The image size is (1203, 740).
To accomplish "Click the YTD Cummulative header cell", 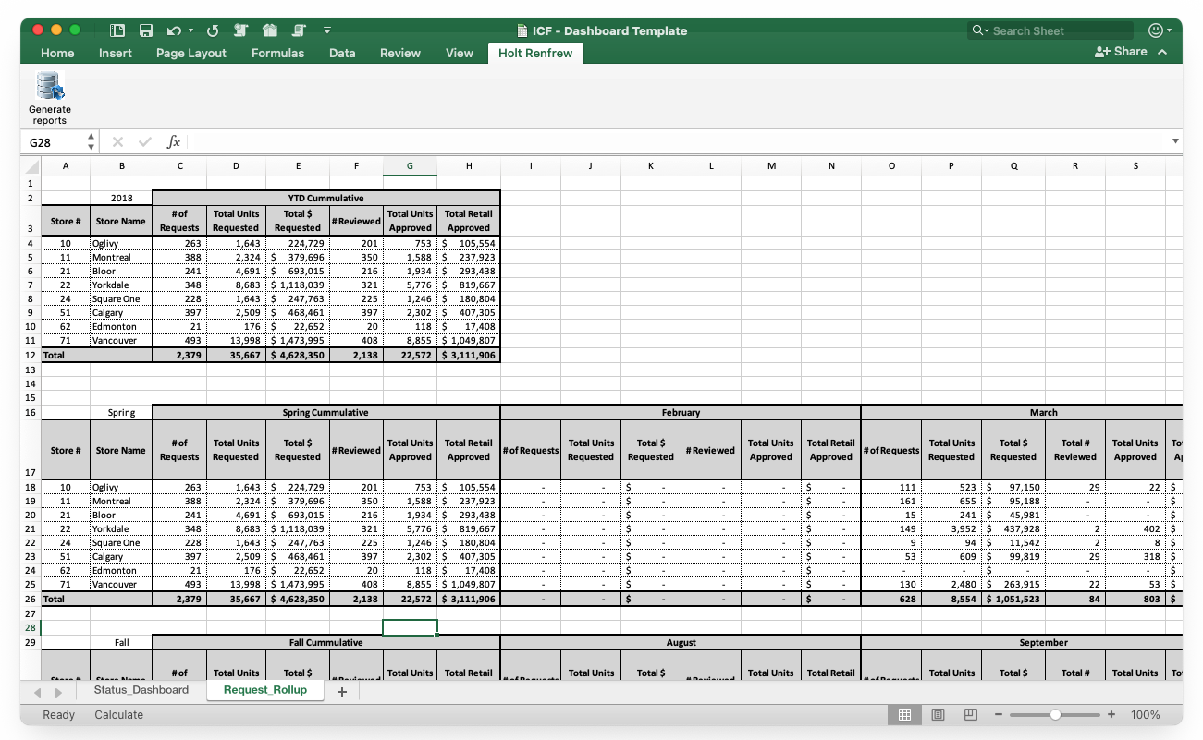I will (326, 198).
